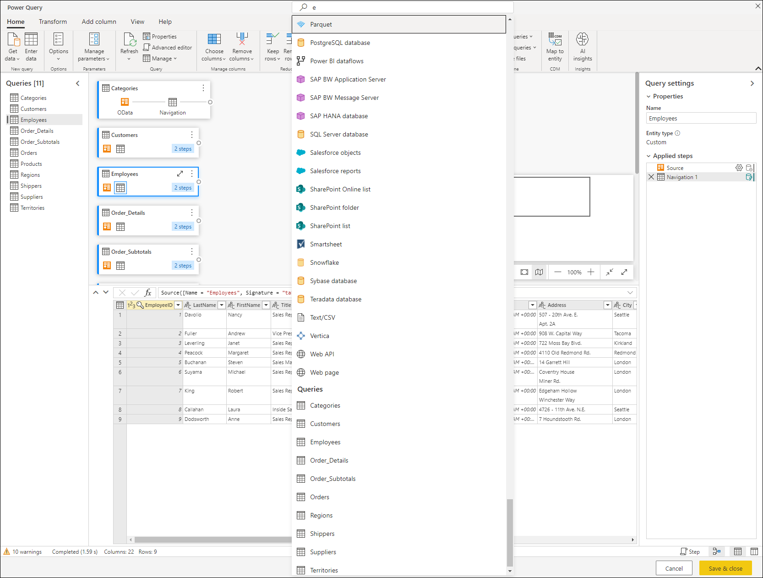
Task: Open the Add column tab
Action: coord(99,22)
